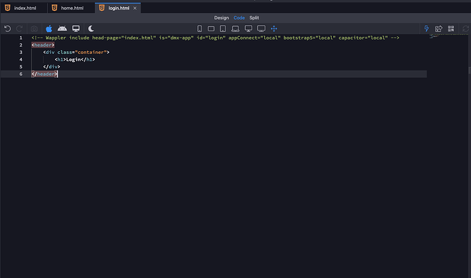Switch to Code view
The image size is (471, 278).
(x=239, y=18)
